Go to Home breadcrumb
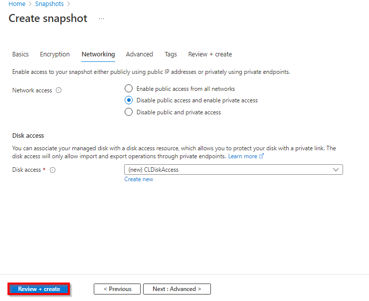Viewport: 369px width, 301px height. (17, 4)
